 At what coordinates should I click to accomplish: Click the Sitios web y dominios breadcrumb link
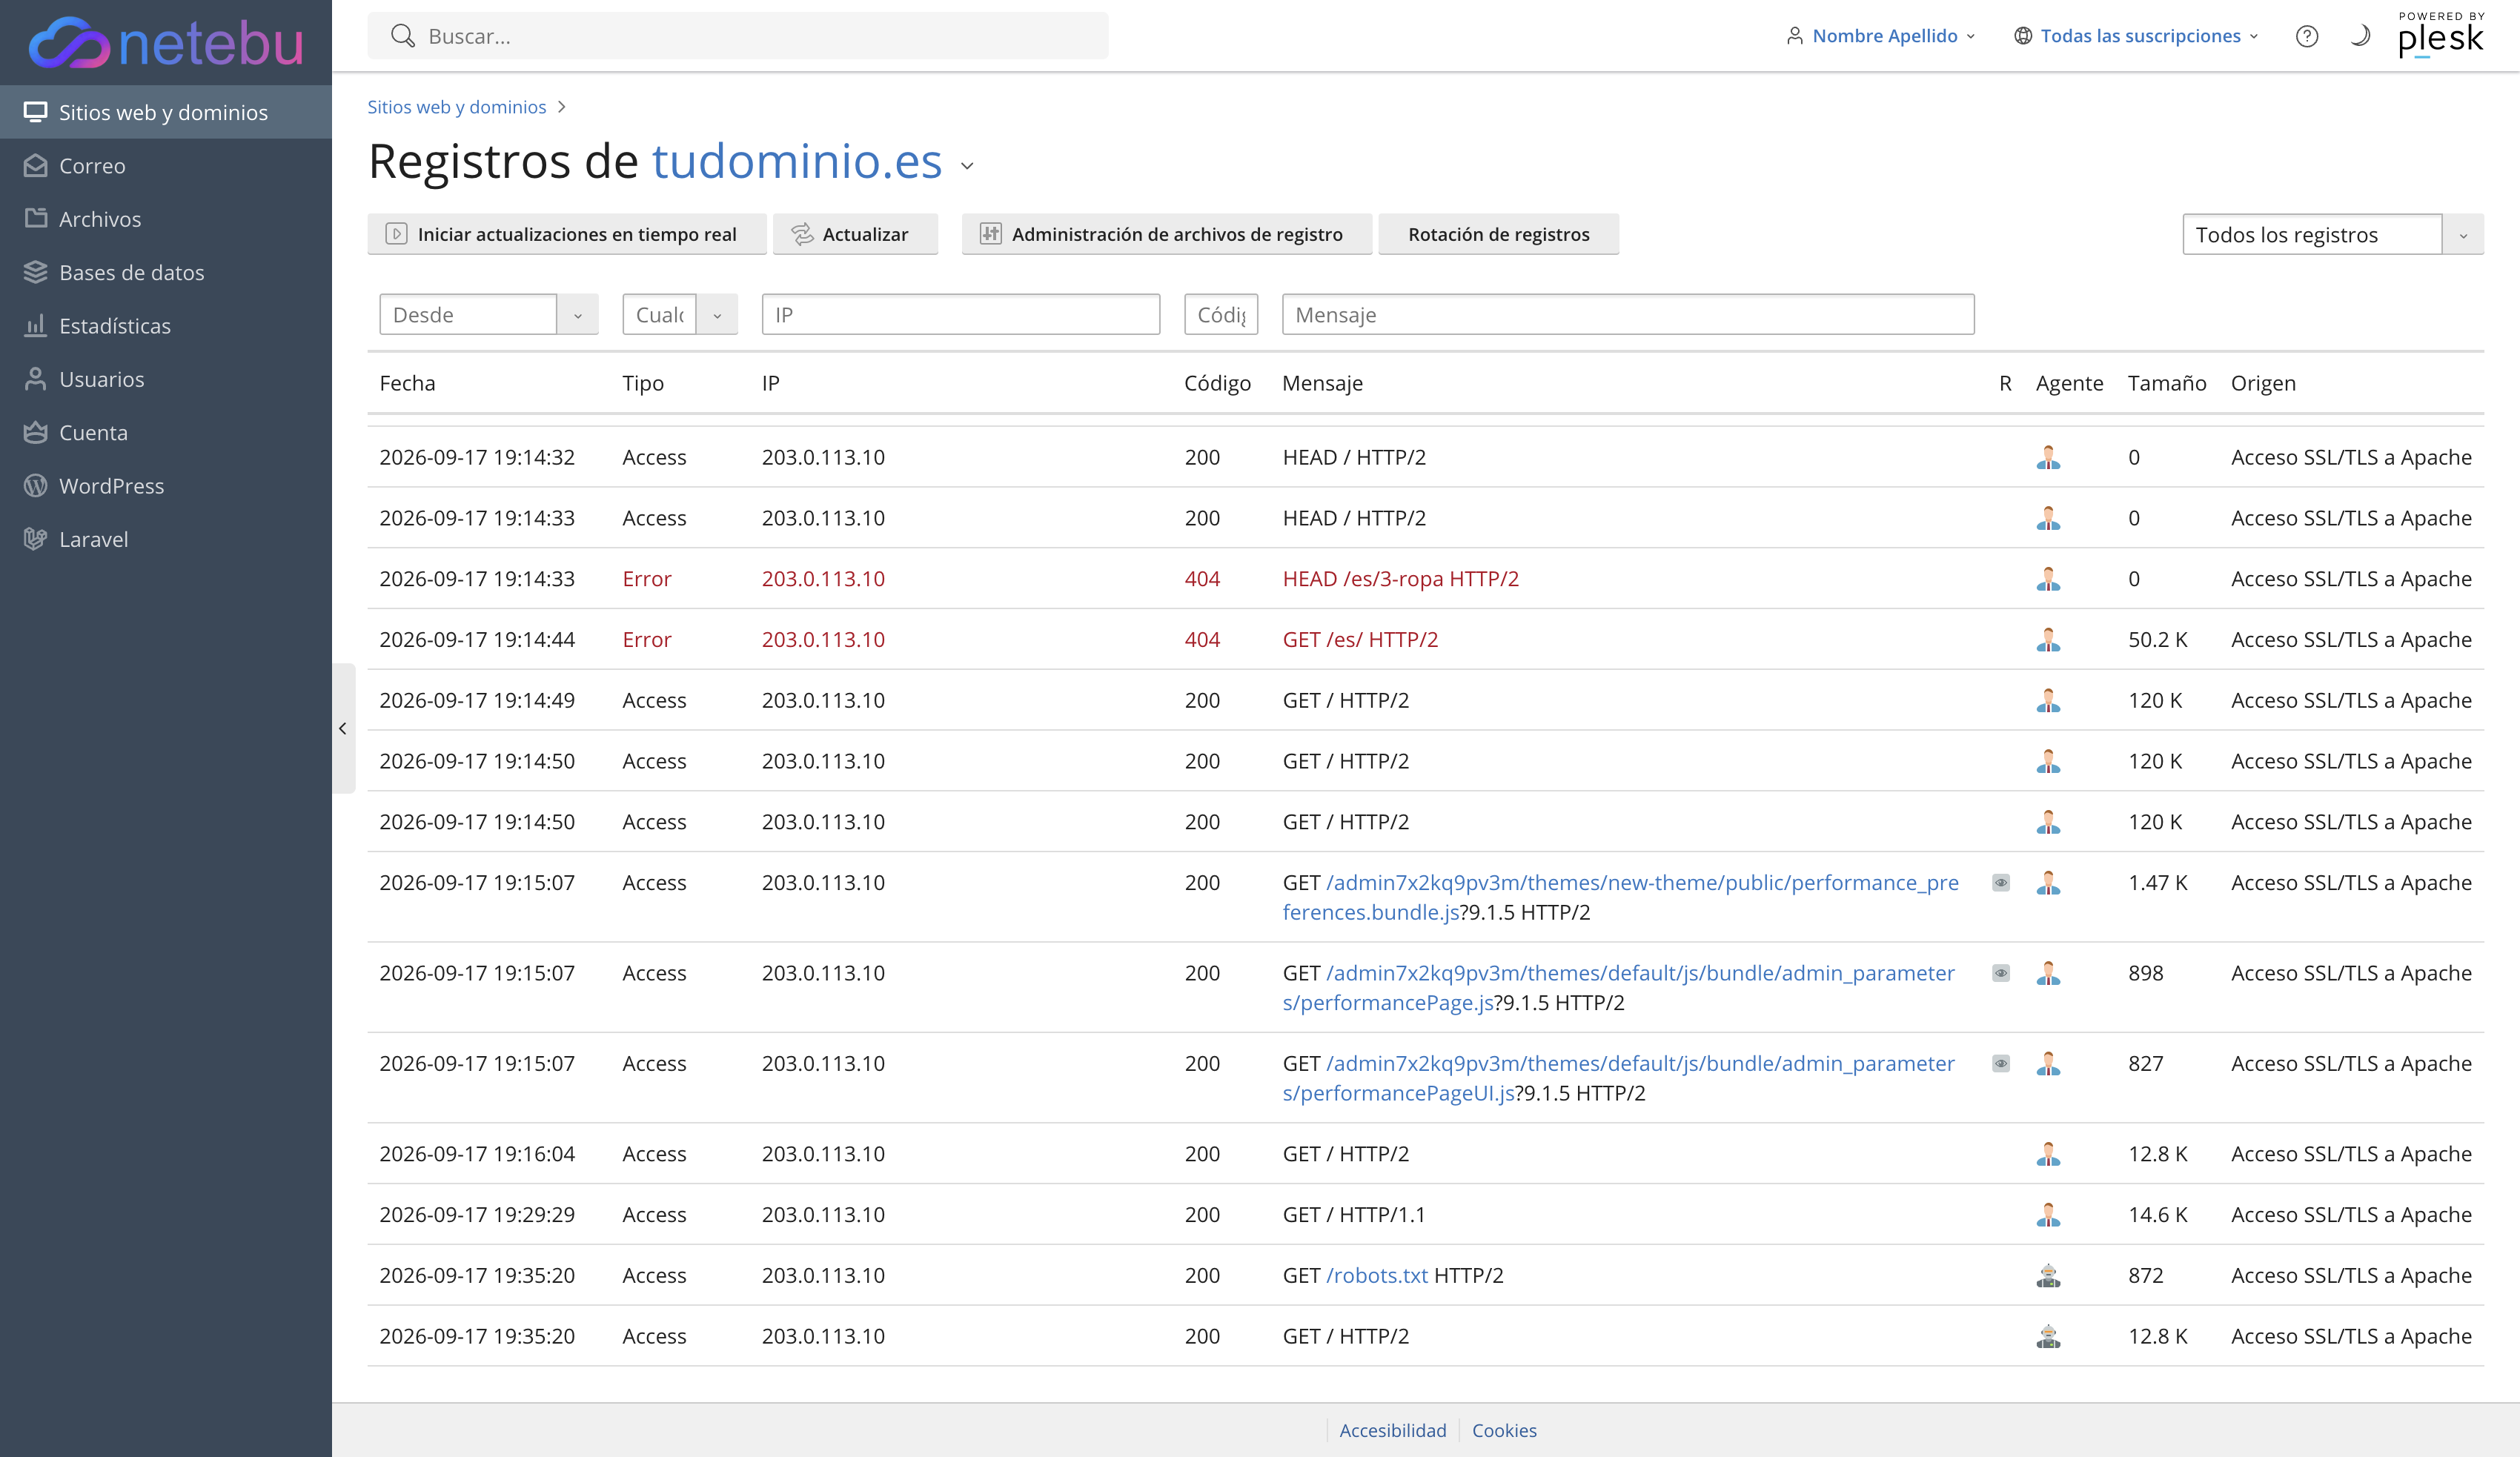point(457,107)
